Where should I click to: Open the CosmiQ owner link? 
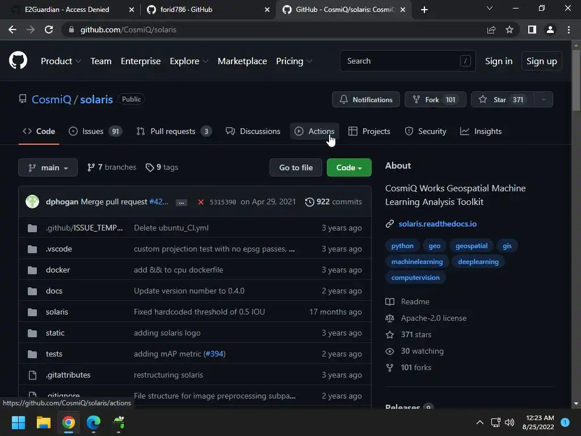point(52,99)
